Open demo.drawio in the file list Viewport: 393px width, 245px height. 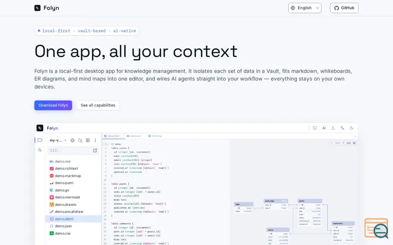click(73, 204)
